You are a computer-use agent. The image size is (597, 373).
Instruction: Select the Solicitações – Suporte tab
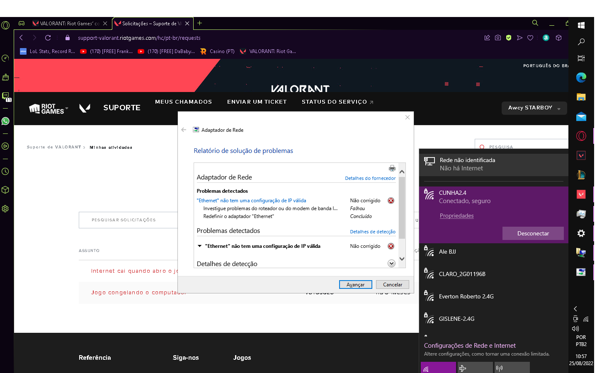tap(152, 24)
